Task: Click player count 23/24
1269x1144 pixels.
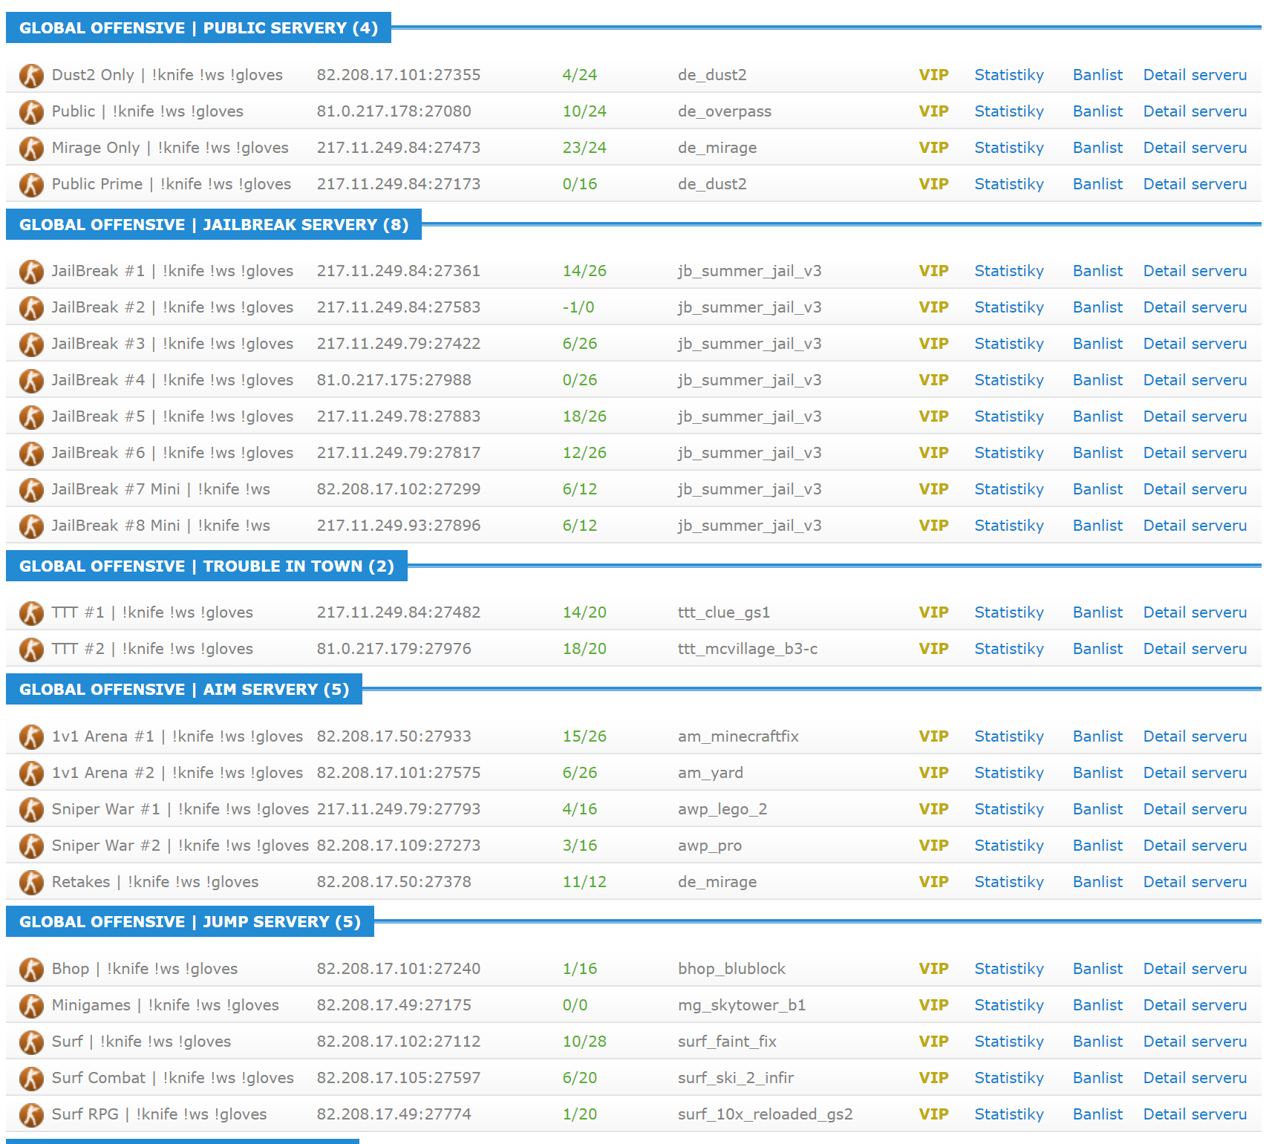Action: point(584,148)
